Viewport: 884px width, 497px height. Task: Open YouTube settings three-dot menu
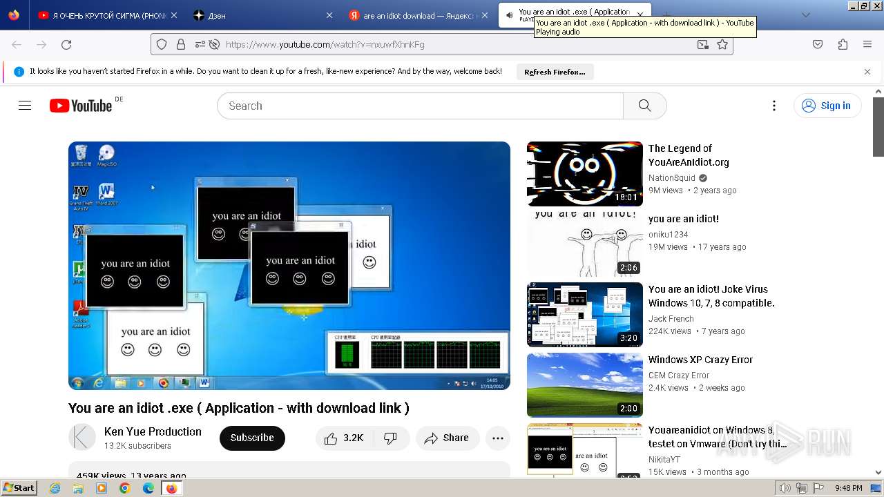click(773, 106)
